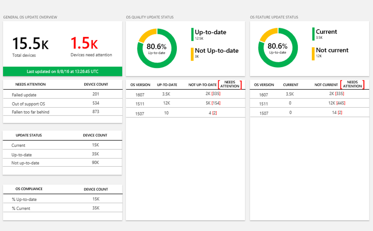Click the NOT UP-TO-DATE column header
The width and height of the screenshot is (373, 231).
pyautogui.click(x=203, y=85)
